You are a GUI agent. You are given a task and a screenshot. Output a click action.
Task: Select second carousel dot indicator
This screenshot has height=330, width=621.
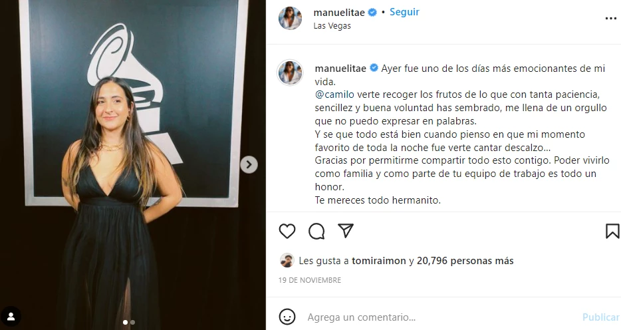(x=133, y=323)
